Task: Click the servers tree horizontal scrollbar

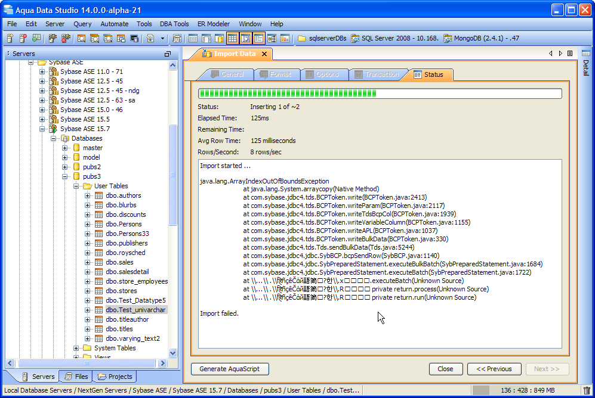Action: point(87,363)
